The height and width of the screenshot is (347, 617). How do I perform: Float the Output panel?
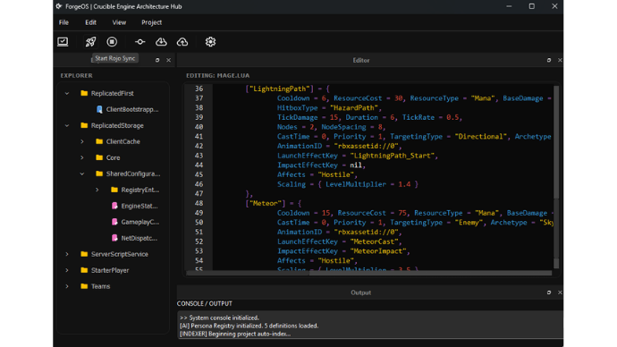pos(549,292)
